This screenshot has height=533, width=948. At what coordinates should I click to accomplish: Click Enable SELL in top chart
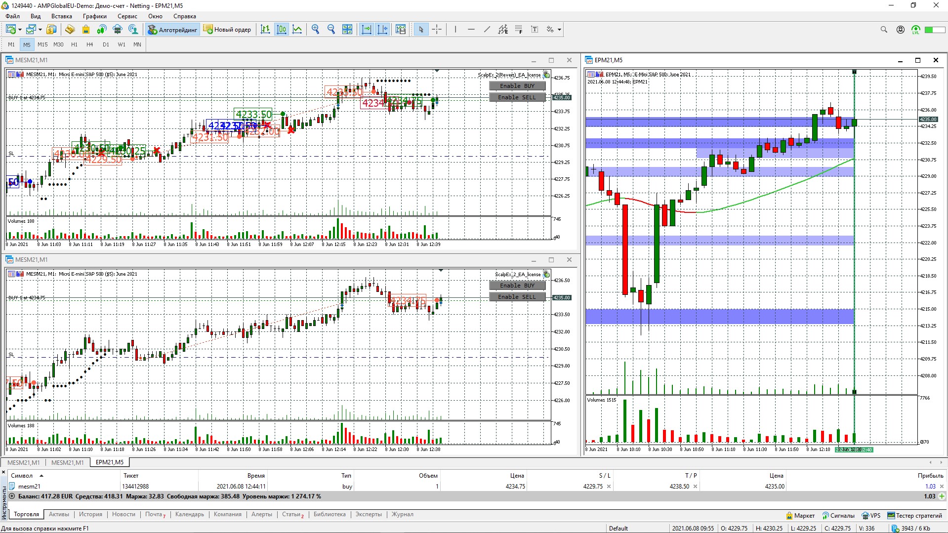(517, 97)
